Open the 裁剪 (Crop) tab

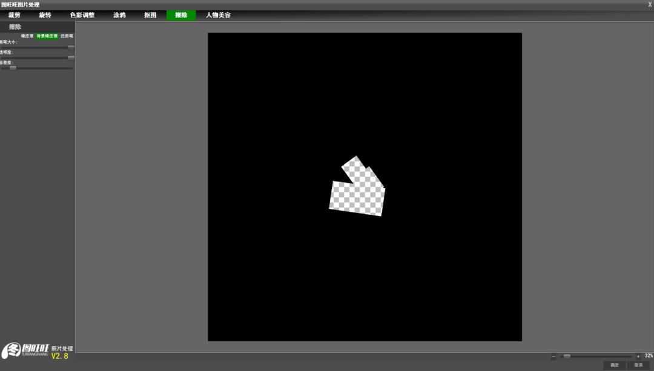click(14, 15)
